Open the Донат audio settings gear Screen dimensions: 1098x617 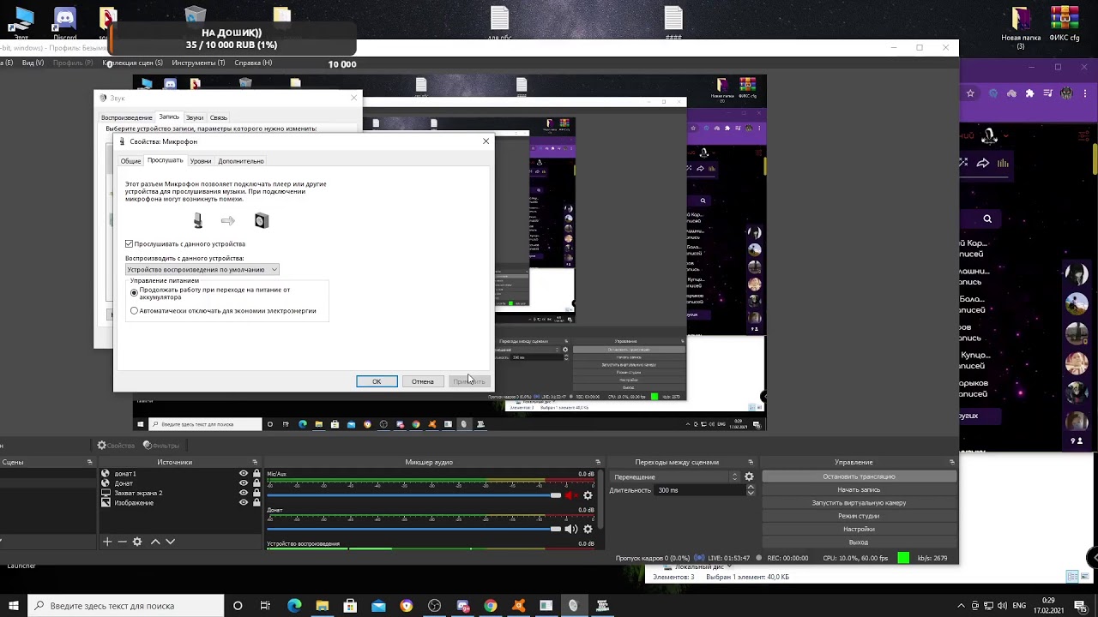click(x=588, y=529)
